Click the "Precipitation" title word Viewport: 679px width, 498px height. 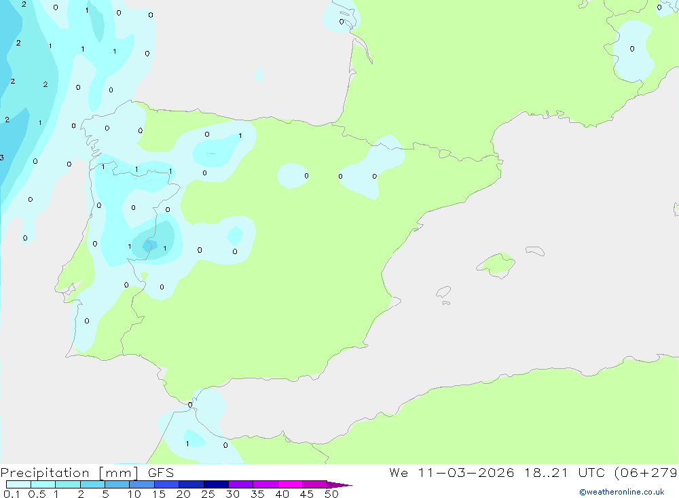pyautogui.click(x=45, y=473)
